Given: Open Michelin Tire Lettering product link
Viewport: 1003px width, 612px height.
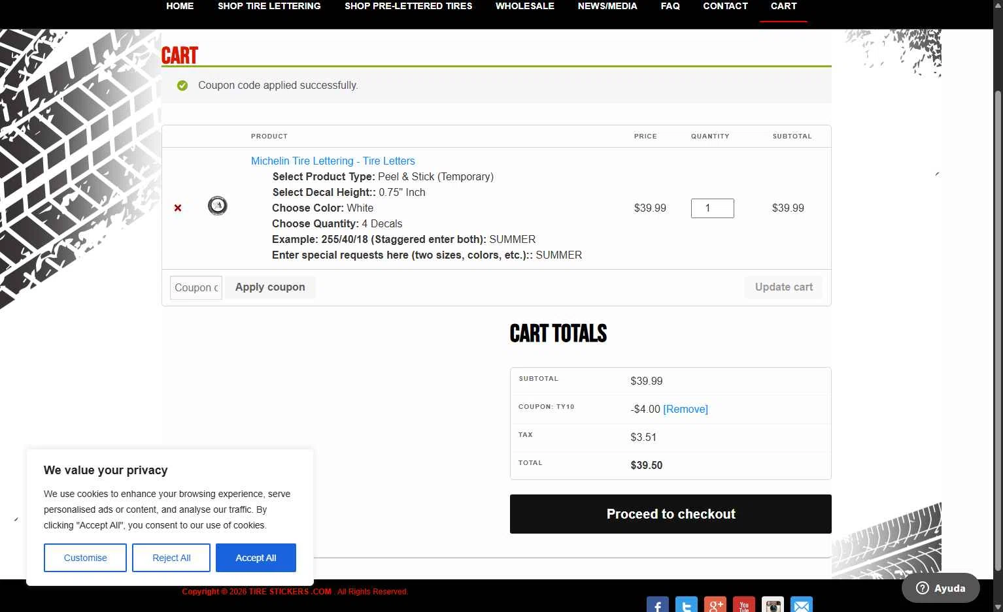Looking at the screenshot, I should tap(333, 161).
